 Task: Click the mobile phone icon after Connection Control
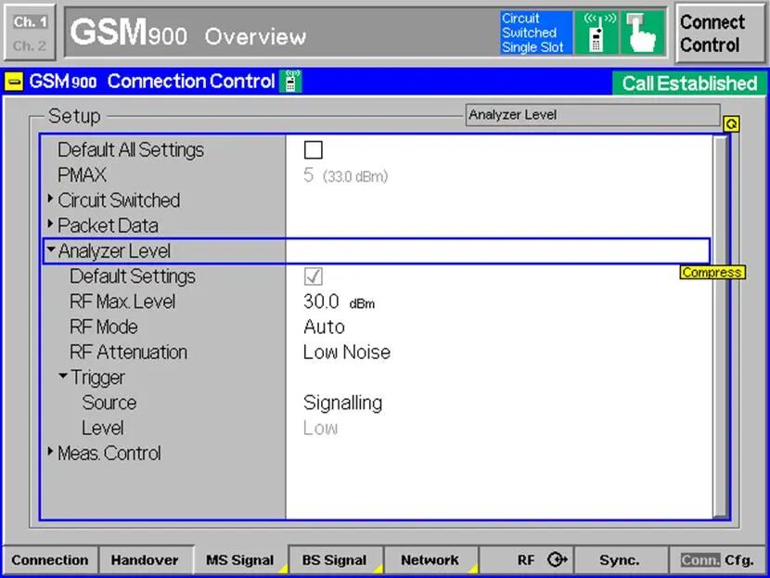pyautogui.click(x=290, y=81)
